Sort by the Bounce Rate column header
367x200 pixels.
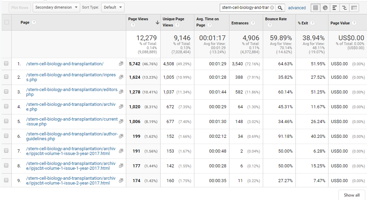[x=276, y=19]
